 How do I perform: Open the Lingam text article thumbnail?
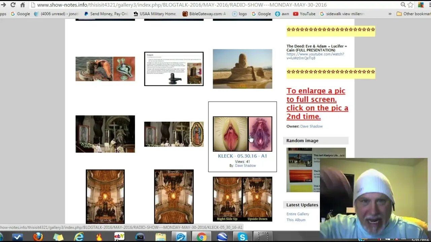[x=174, y=69]
